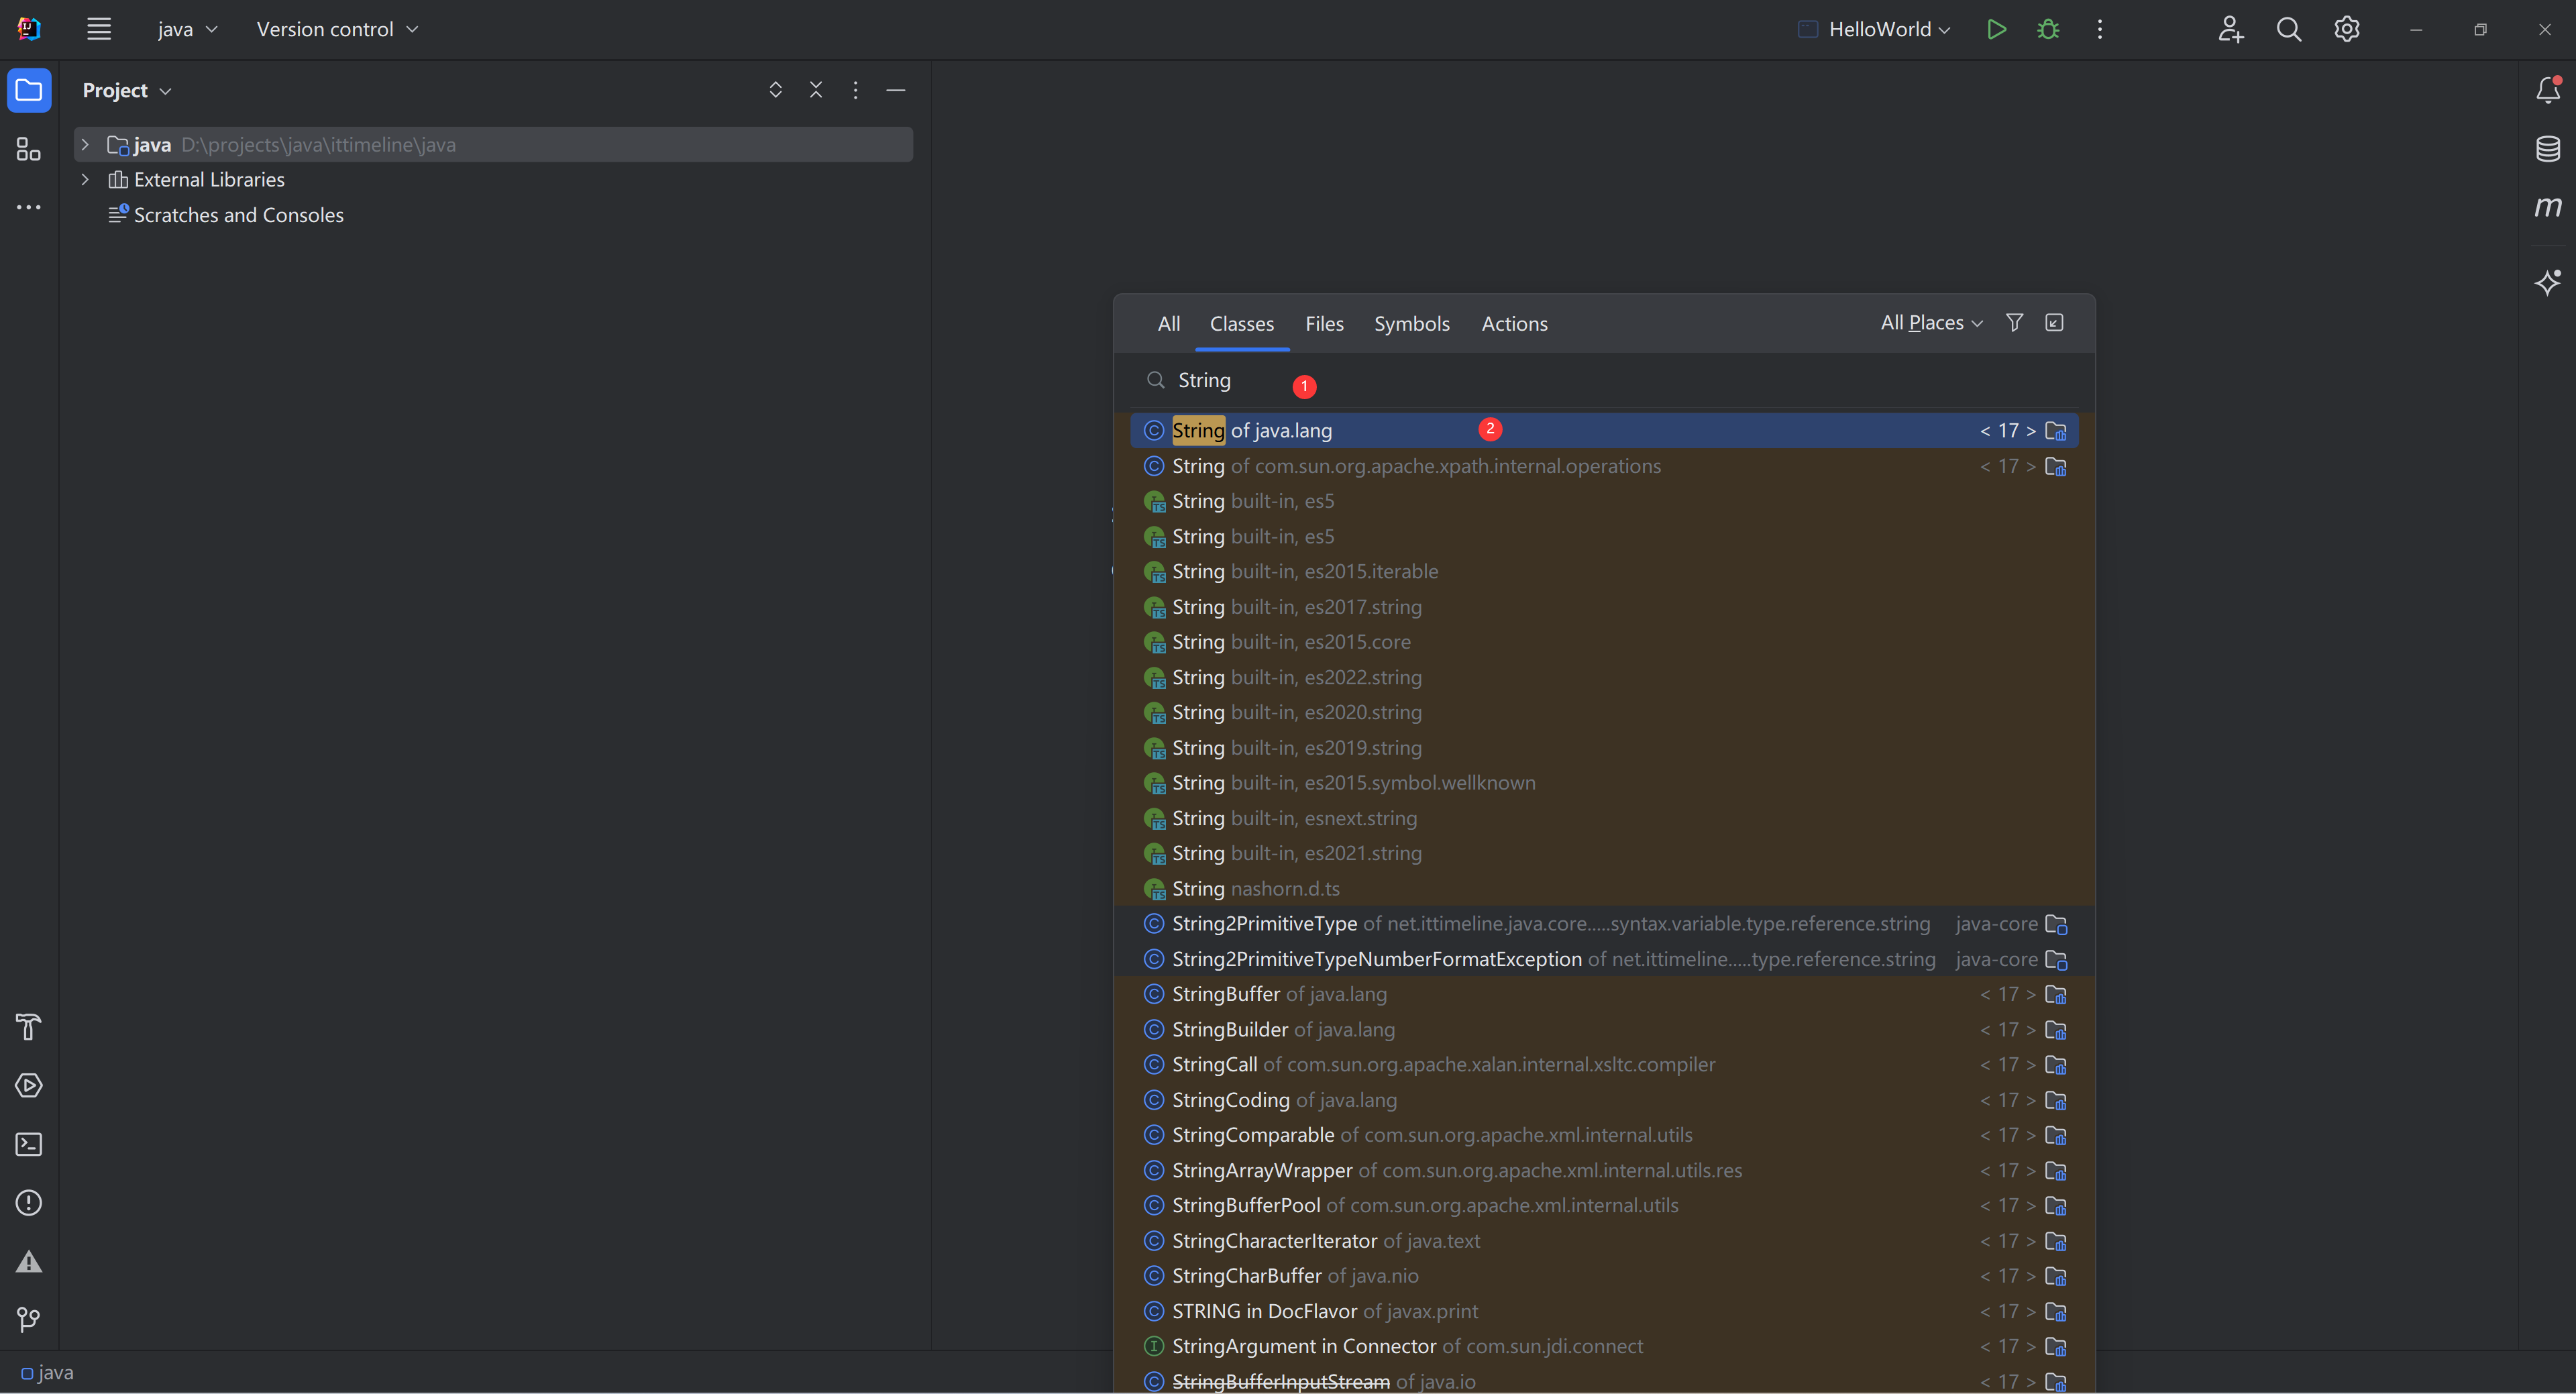Hide the Project tool window
The height and width of the screenshot is (1394, 2576).
coord(896,90)
